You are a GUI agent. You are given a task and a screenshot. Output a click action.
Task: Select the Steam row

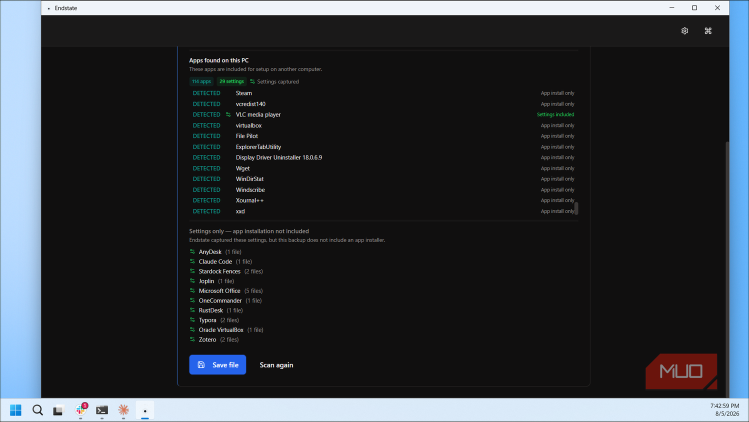point(383,93)
